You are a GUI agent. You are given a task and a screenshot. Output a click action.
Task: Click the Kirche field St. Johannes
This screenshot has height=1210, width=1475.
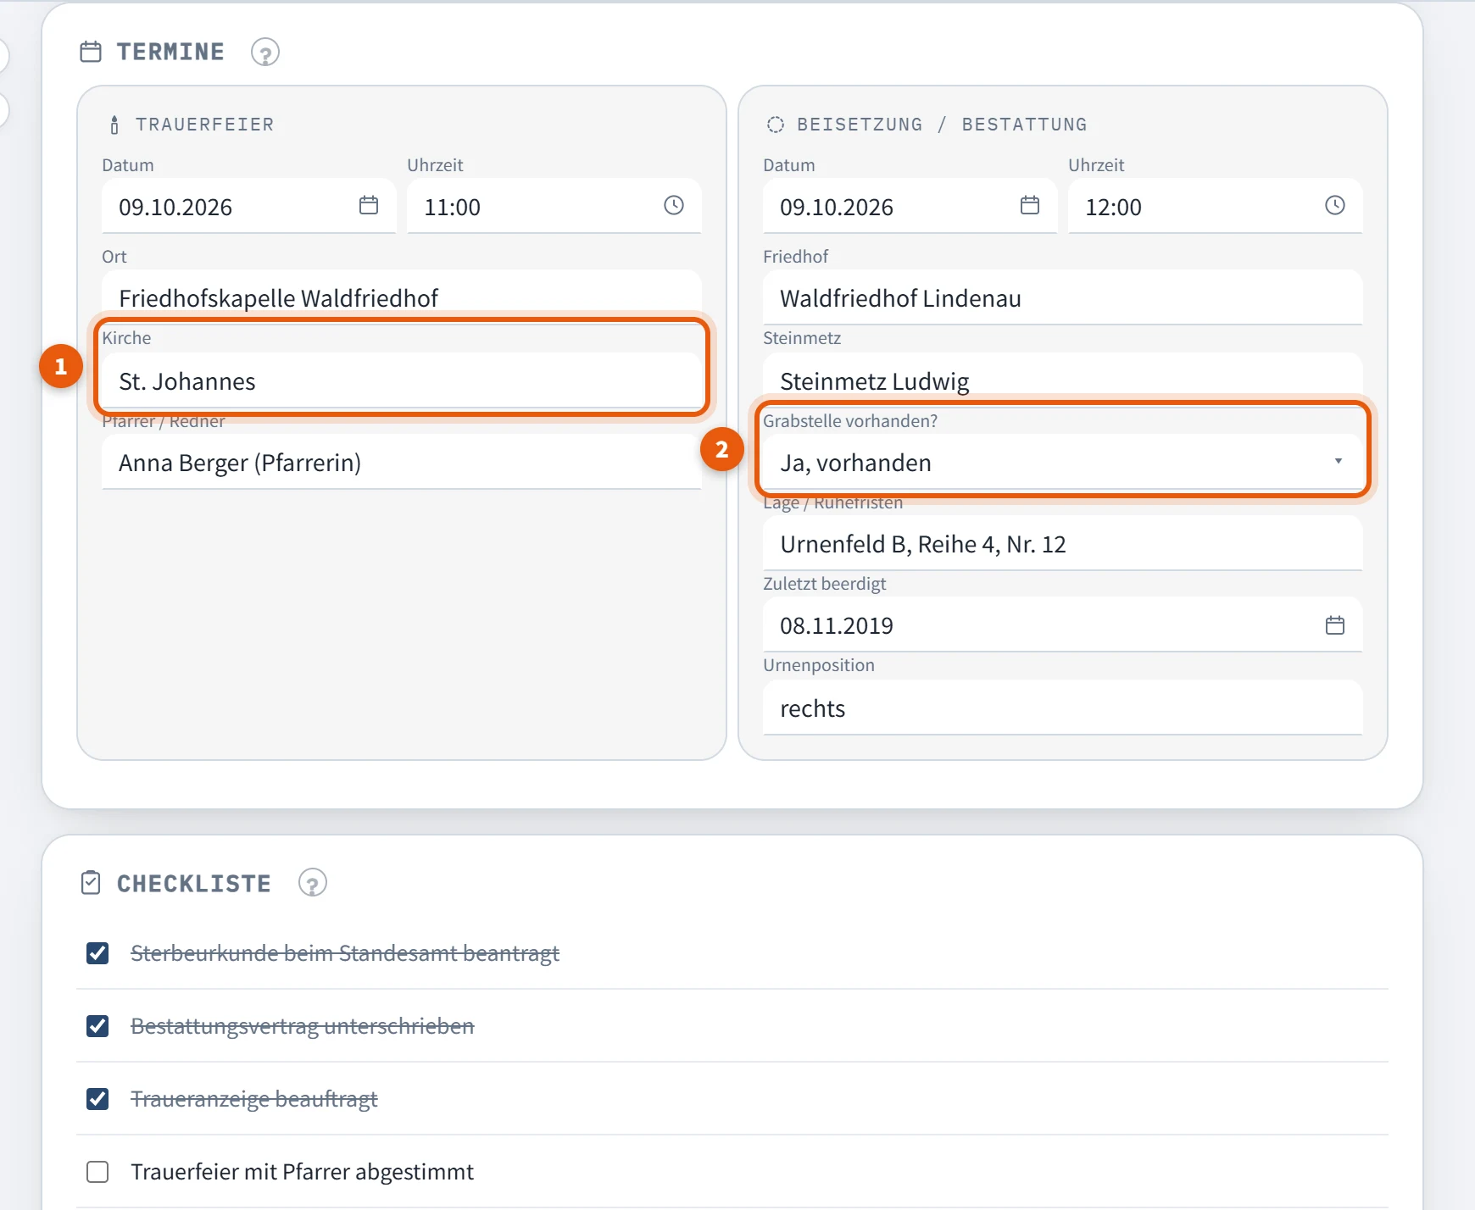pos(402,380)
